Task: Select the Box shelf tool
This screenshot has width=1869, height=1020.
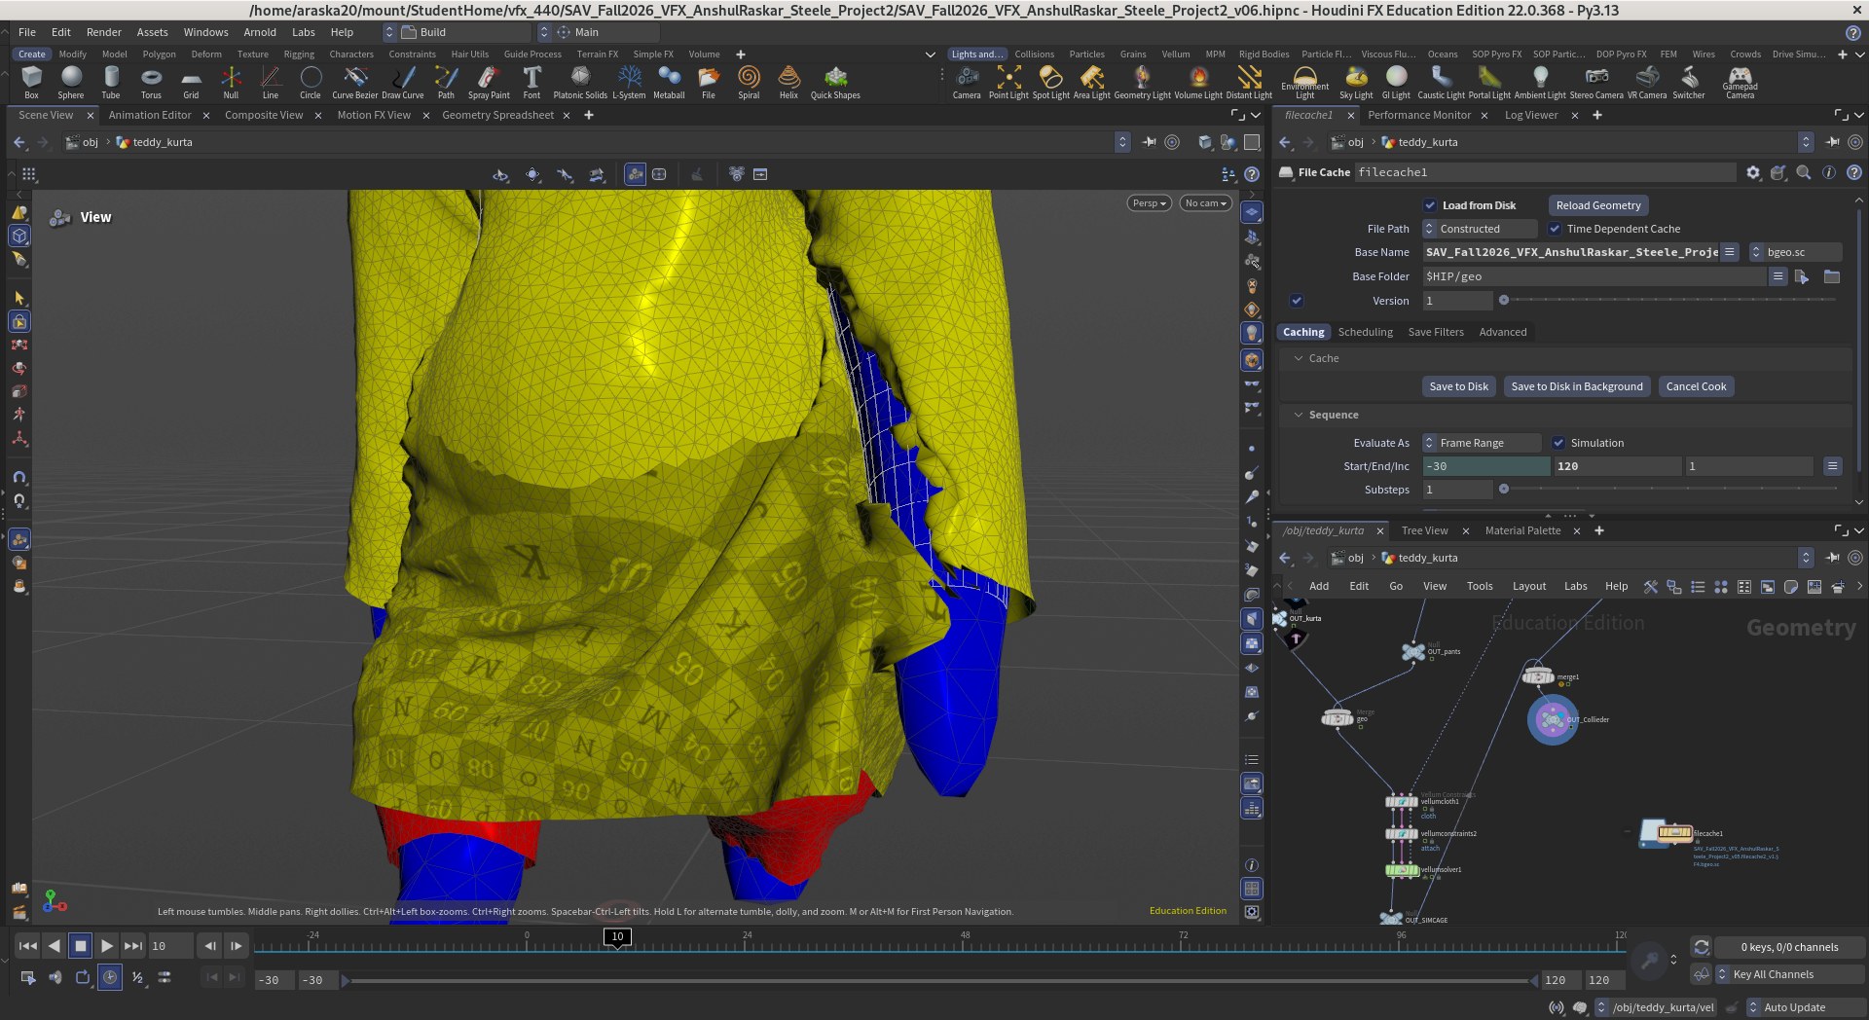Action: pos(31,82)
